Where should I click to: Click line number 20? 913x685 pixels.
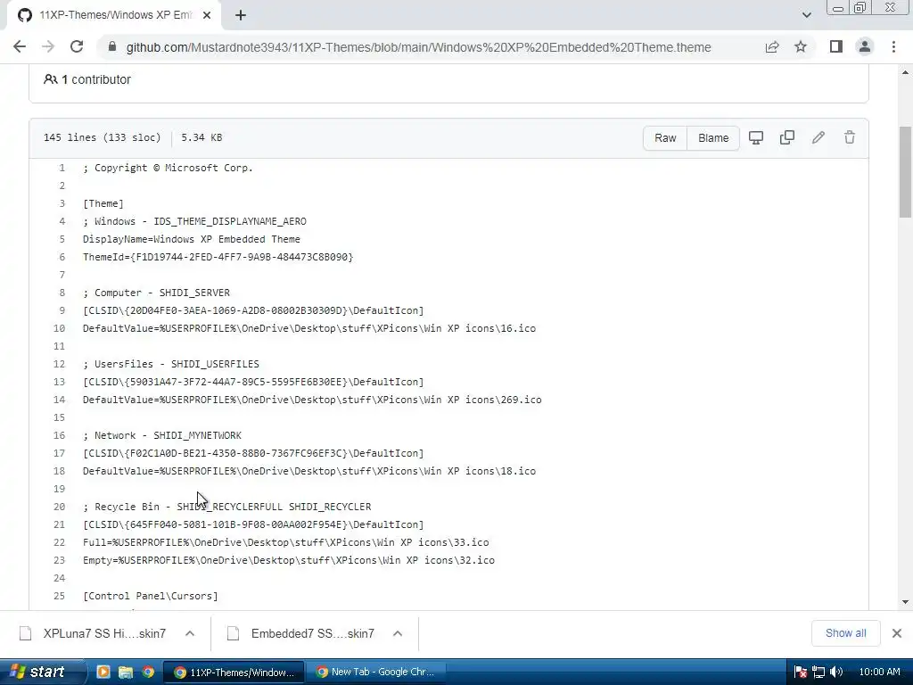[60, 507]
